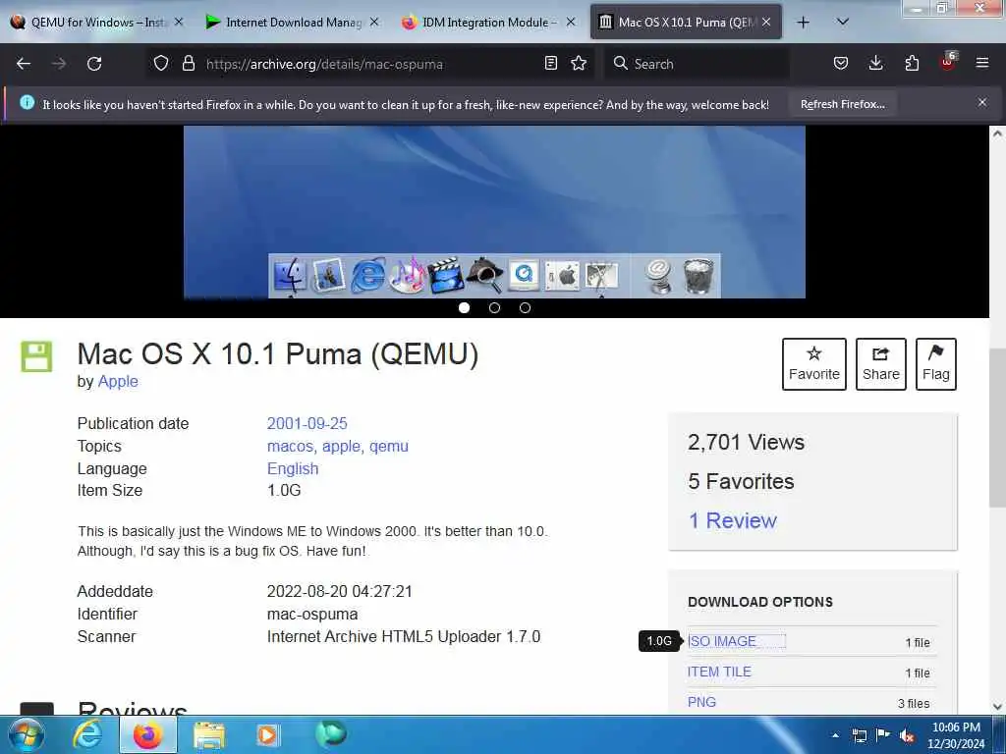Open the macos topic link

point(291,447)
